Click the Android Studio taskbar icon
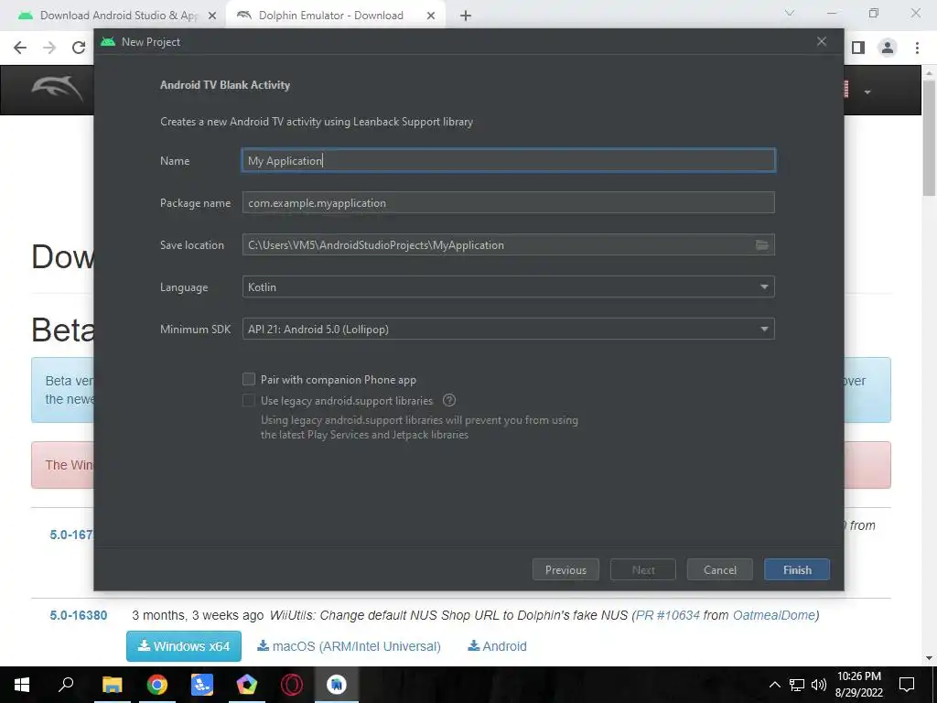This screenshot has width=937, height=703. click(337, 685)
